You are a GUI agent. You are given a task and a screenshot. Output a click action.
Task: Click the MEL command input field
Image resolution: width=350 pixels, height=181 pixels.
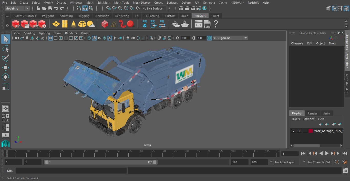click(71, 171)
